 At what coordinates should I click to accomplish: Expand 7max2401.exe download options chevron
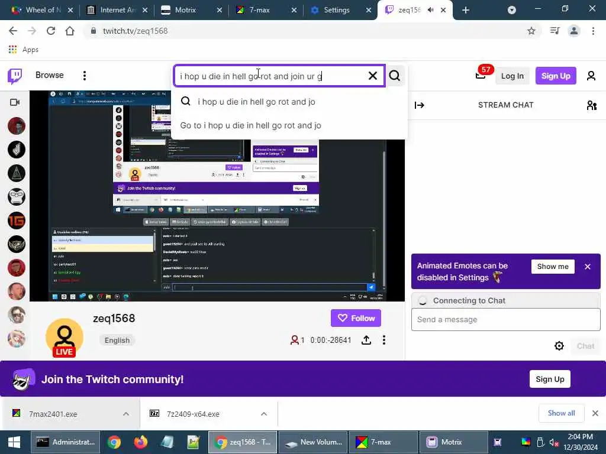pos(126,414)
